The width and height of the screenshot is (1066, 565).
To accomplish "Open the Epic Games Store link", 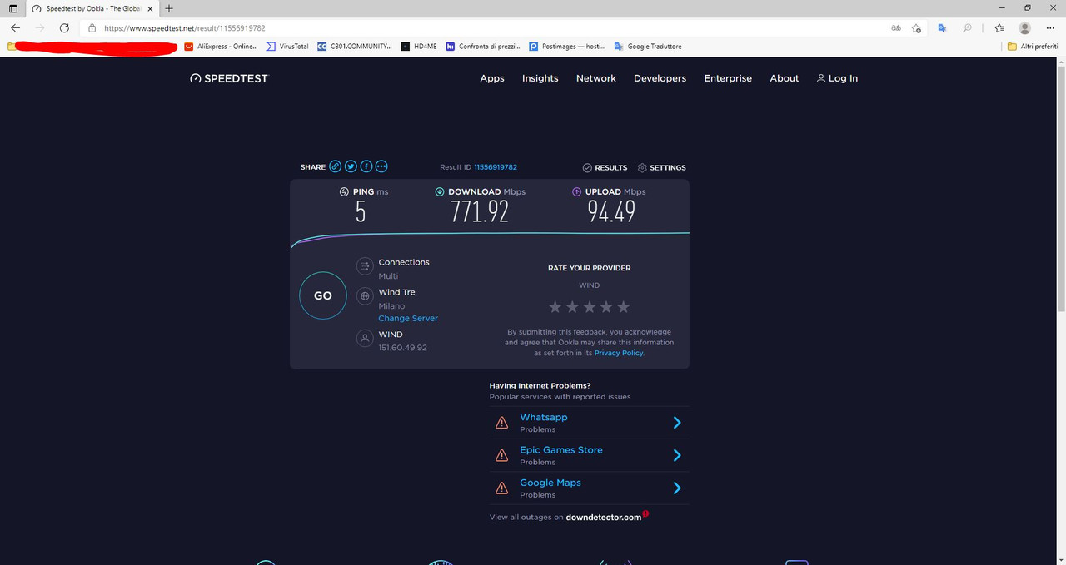I will [x=561, y=449].
